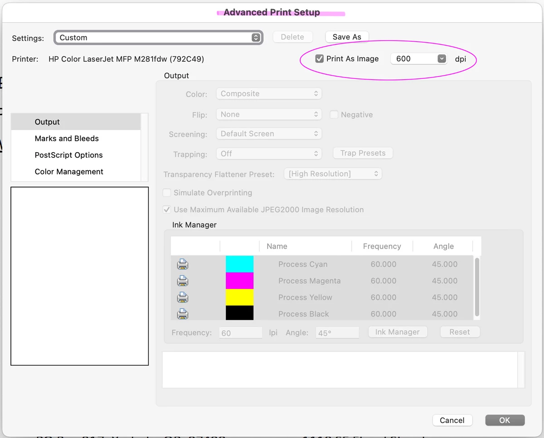The width and height of the screenshot is (544, 438).
Task: Select the Process Yellow row name
Action: coord(305,298)
